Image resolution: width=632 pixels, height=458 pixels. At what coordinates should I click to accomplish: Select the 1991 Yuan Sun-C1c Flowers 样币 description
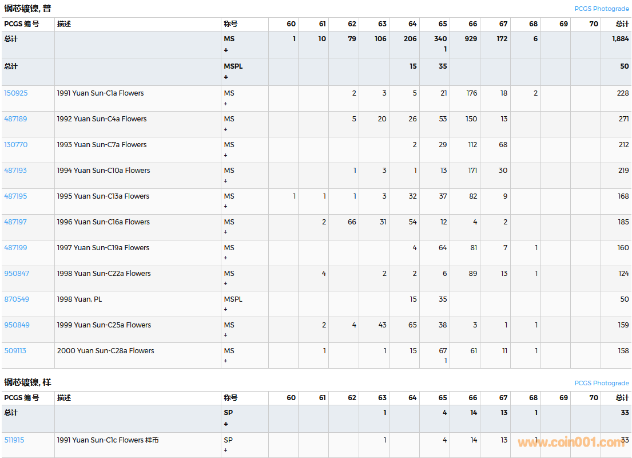[x=108, y=440]
